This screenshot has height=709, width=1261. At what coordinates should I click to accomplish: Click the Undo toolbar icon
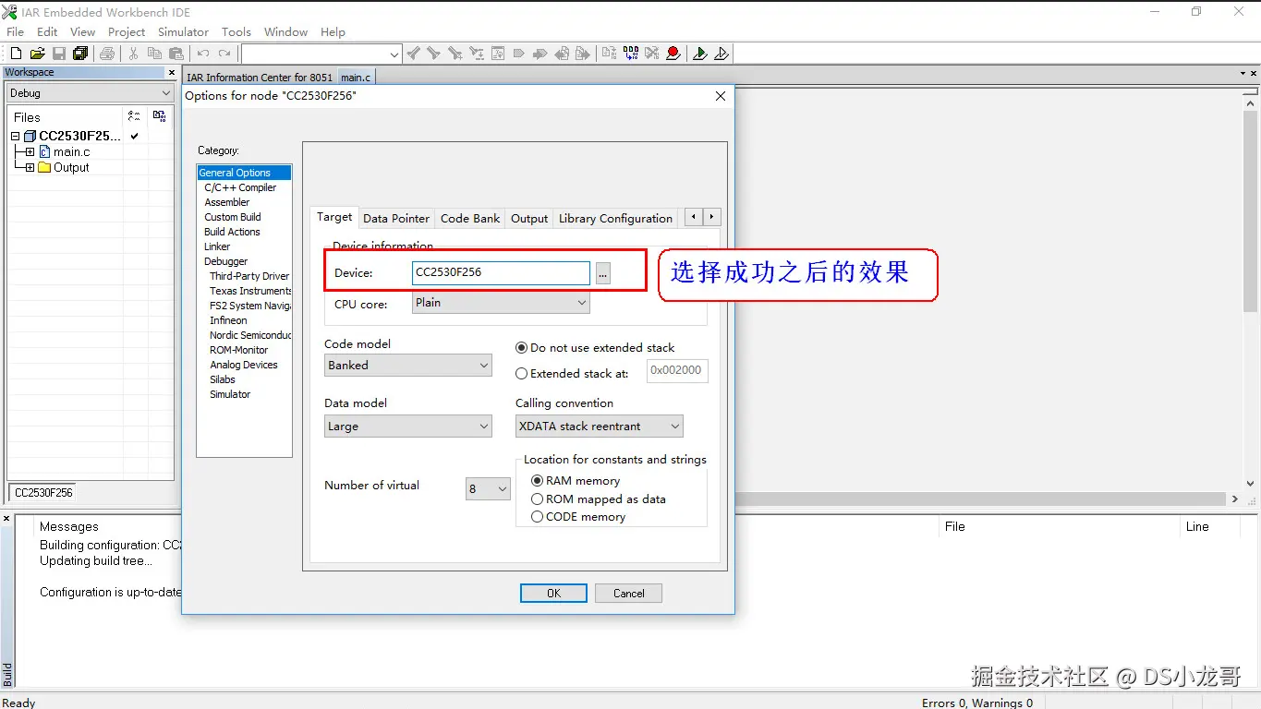203,54
